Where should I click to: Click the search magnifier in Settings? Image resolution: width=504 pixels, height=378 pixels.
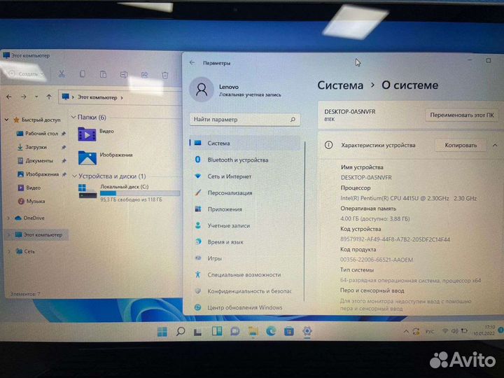click(x=293, y=120)
